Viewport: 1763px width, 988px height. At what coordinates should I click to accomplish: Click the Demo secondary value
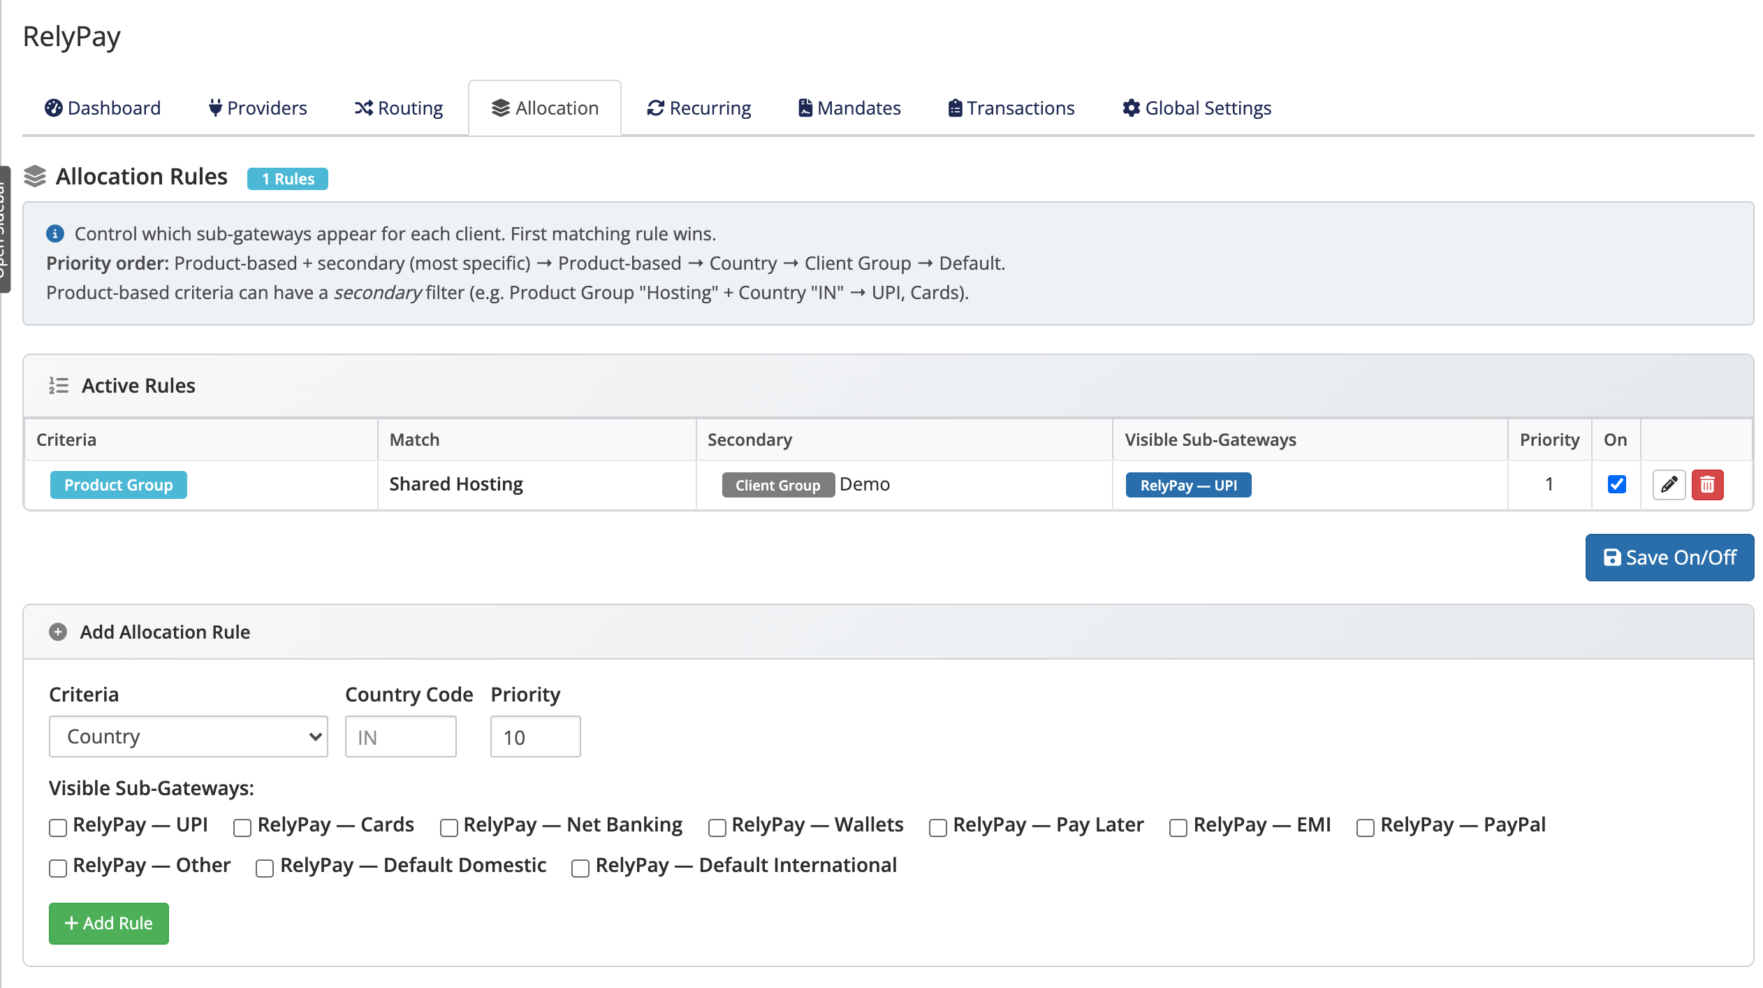[x=865, y=484]
